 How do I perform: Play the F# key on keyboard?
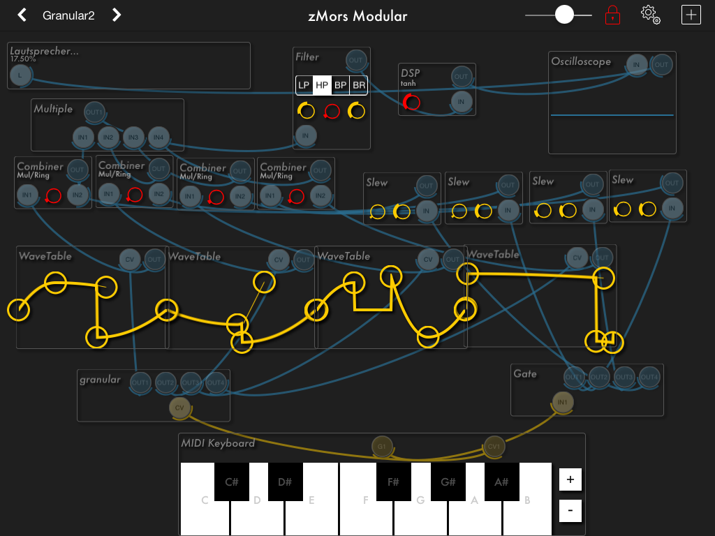pyautogui.click(x=393, y=482)
